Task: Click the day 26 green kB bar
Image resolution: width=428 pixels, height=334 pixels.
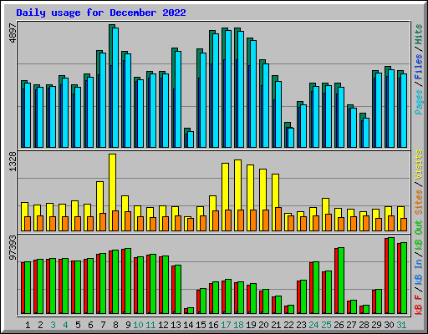Action: click(341, 281)
